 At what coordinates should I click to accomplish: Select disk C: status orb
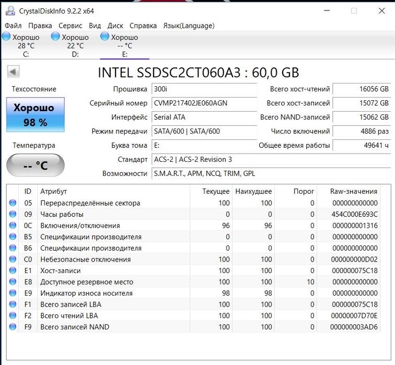point(7,37)
